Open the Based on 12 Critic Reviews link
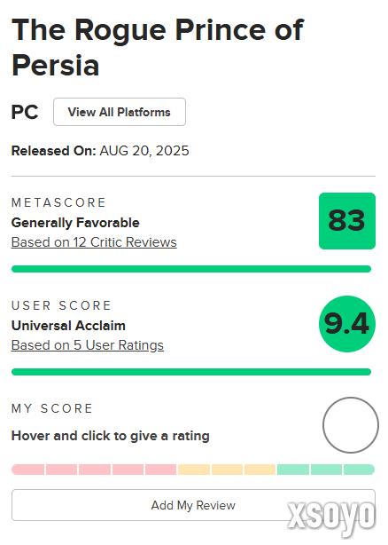388x545 pixels. click(94, 242)
